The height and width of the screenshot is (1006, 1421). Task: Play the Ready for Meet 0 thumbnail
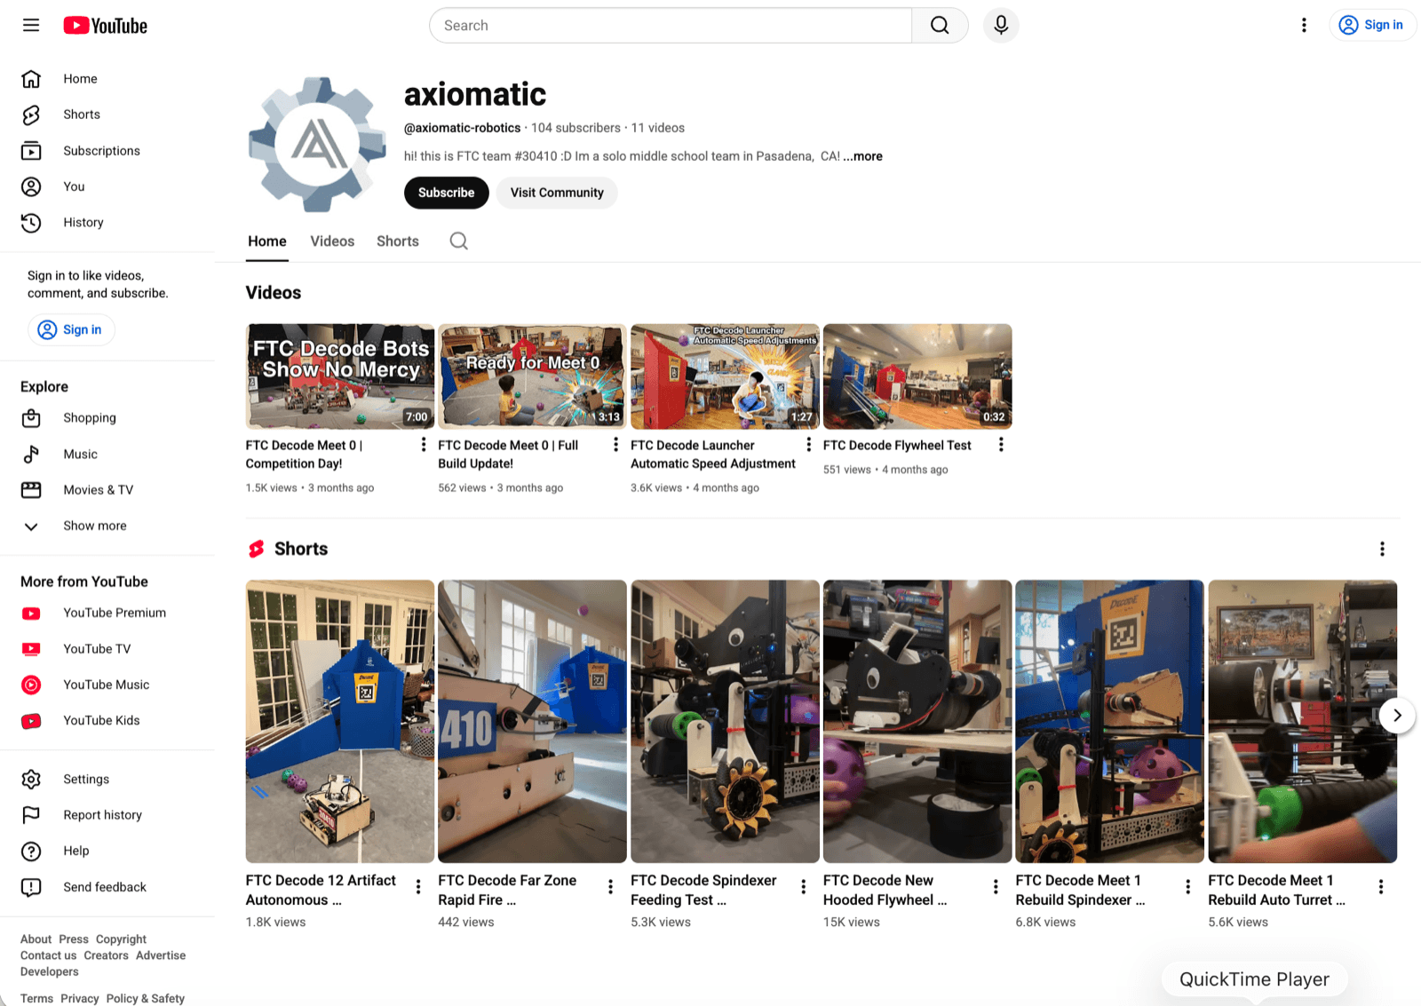[x=532, y=376]
